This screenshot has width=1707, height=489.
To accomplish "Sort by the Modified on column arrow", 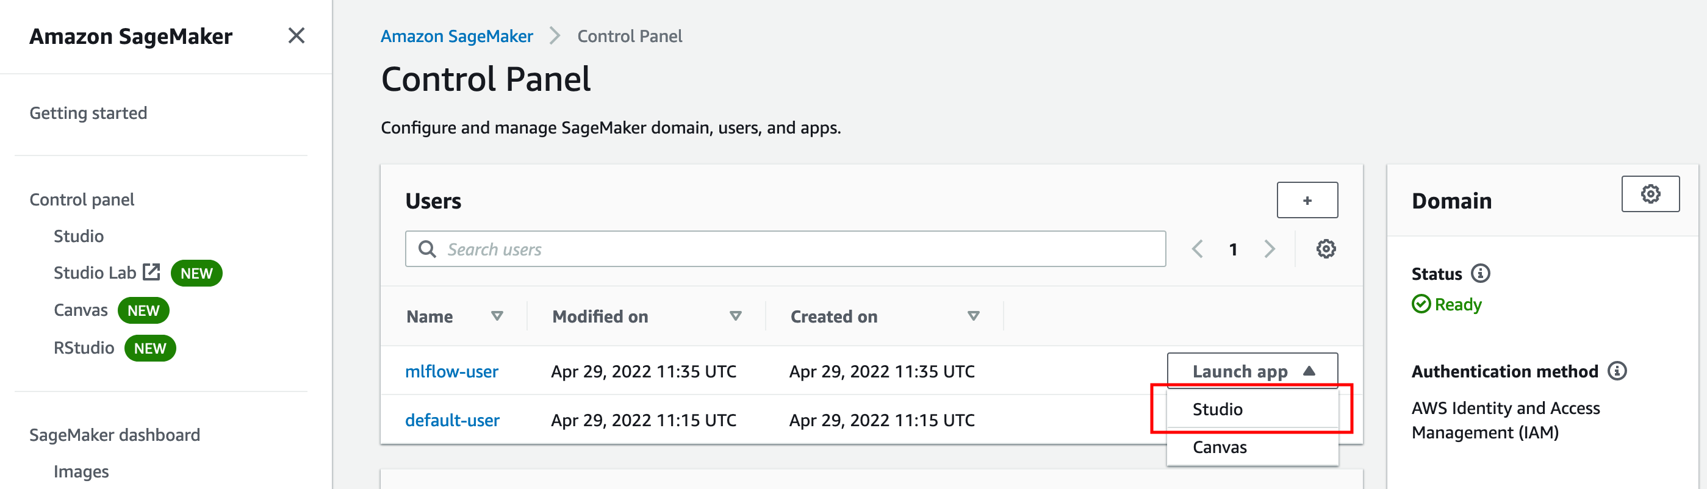I will (735, 316).
